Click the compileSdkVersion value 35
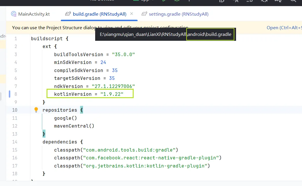The height and width of the screenshot is (186, 302). (115, 70)
